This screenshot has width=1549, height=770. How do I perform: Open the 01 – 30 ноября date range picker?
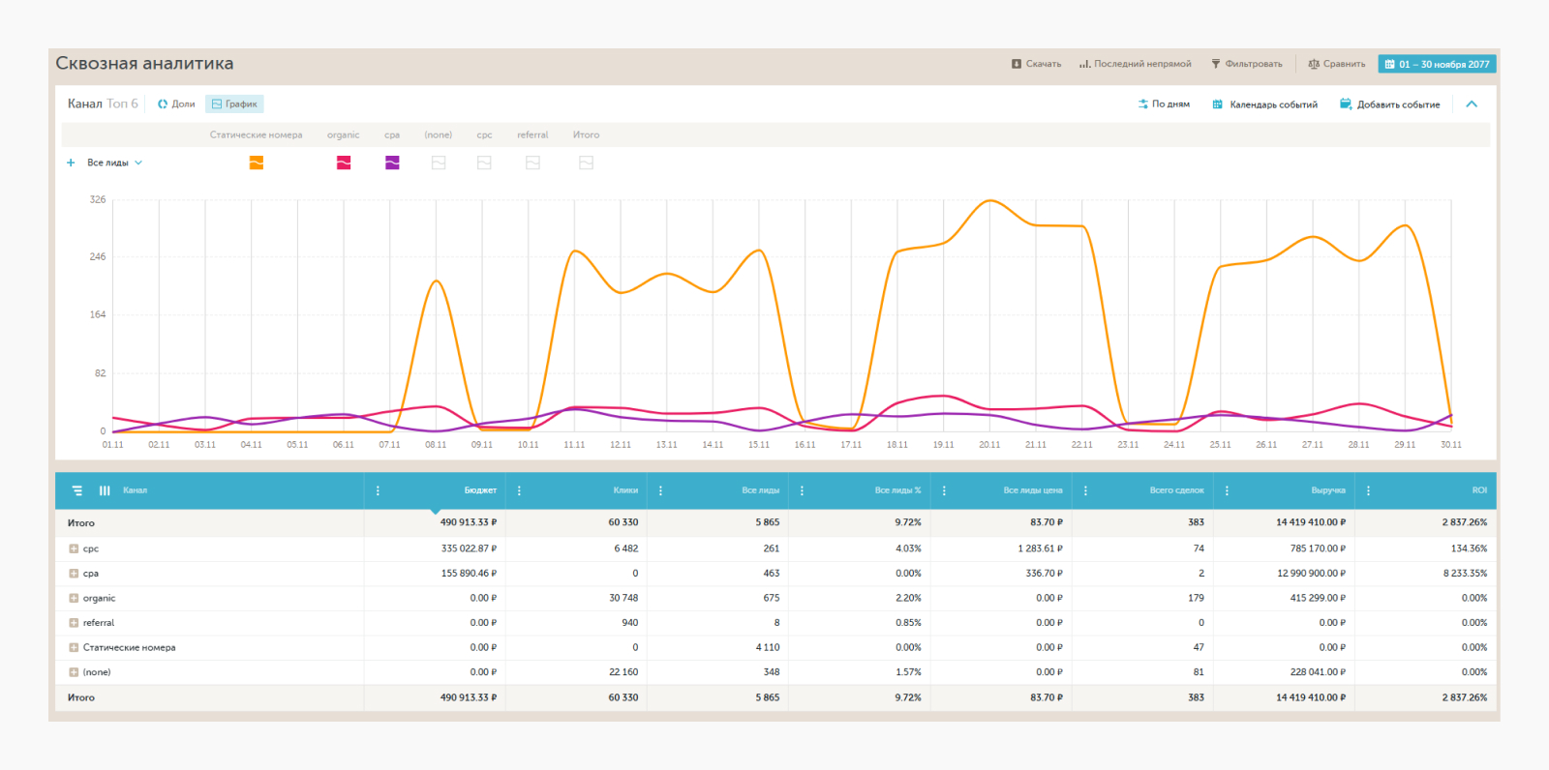click(x=1437, y=64)
